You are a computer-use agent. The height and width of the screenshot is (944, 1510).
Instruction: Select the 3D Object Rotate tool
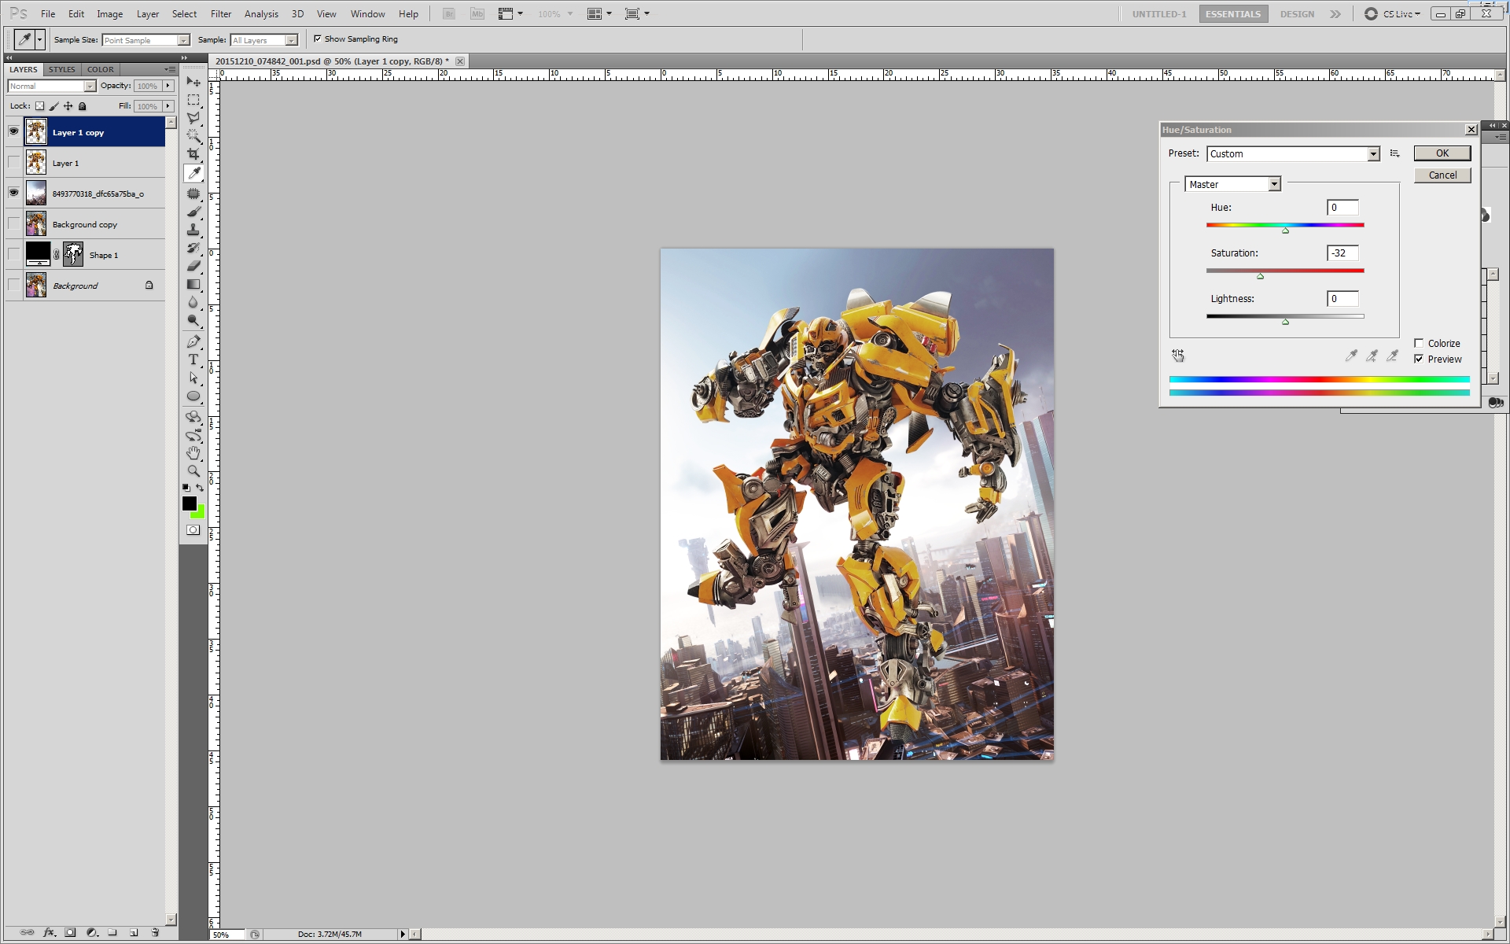click(x=193, y=417)
